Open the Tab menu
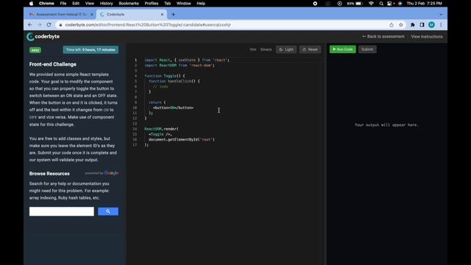The width and height of the screenshot is (471, 265). [x=167, y=4]
